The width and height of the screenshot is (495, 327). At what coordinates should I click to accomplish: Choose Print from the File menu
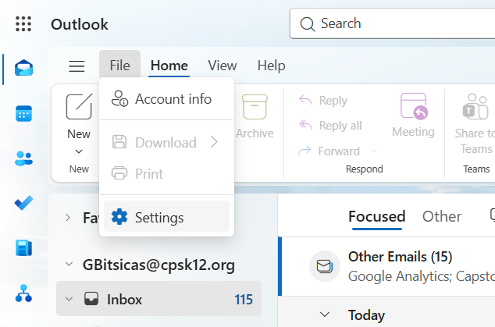coord(166,173)
